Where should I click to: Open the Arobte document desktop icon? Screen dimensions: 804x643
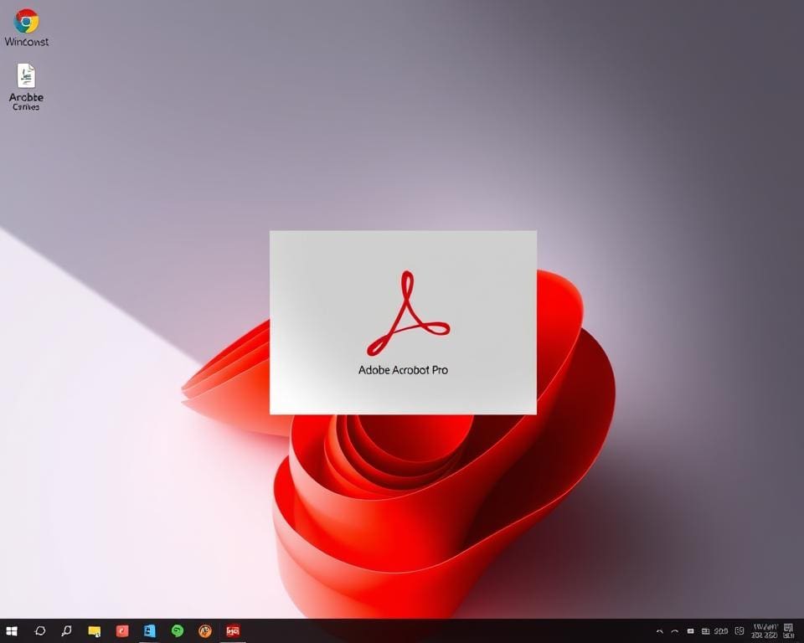click(x=26, y=86)
